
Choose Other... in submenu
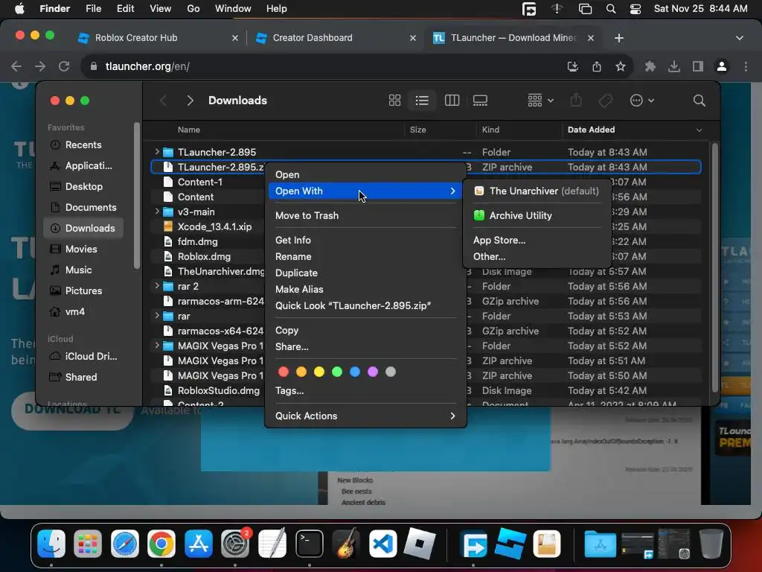[537, 256]
